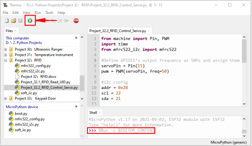Click code line 'sda = 21'

point(111,99)
